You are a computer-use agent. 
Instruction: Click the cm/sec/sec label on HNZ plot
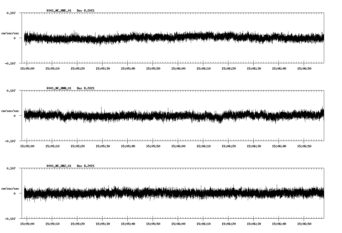pos(10,189)
